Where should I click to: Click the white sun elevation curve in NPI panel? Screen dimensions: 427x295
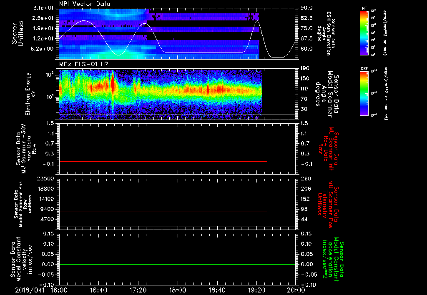coord(204,52)
